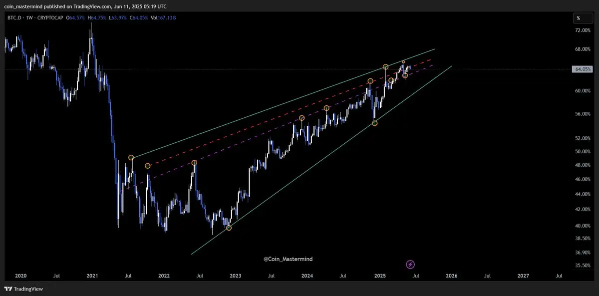This screenshot has height=296, width=599.
Task: Click the 52.00% price axis label
Action: 583,138
